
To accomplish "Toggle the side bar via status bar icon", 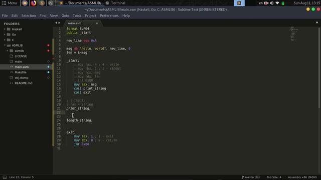I will tap(5, 177).
